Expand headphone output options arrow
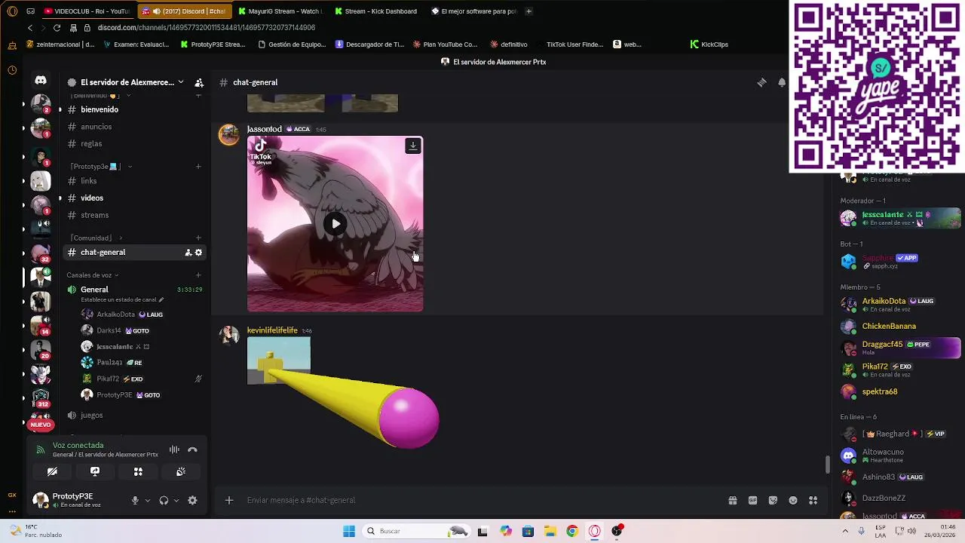Image resolution: width=965 pixels, height=543 pixels. click(176, 500)
